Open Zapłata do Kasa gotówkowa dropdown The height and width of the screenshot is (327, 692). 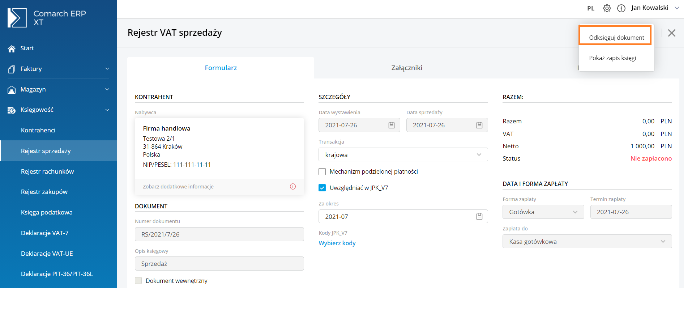[x=587, y=241]
